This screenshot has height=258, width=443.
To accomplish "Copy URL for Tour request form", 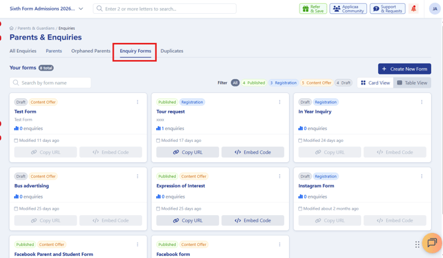I will pos(188,152).
